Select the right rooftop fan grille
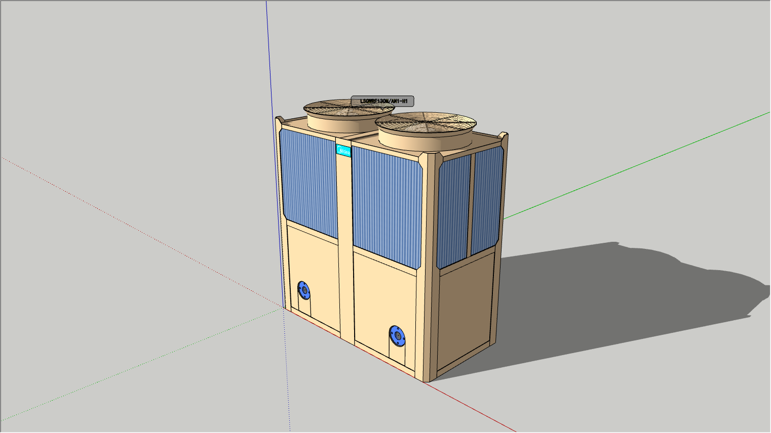 click(x=426, y=121)
